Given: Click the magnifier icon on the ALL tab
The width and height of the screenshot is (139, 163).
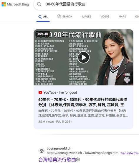Looking at the screenshot, I should 40,17.
